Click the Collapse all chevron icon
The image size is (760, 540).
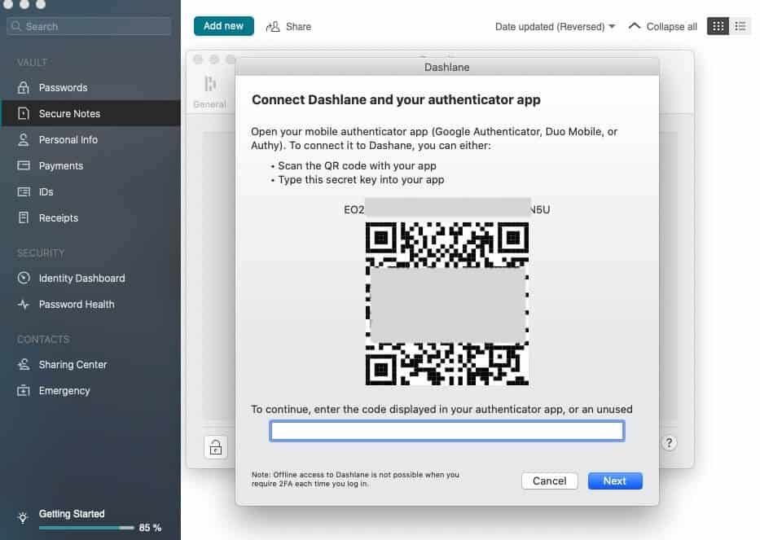tap(634, 26)
